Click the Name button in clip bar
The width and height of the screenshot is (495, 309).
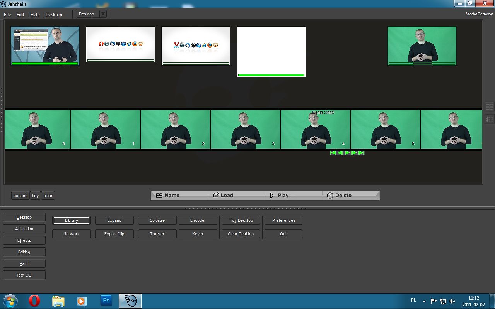point(179,195)
